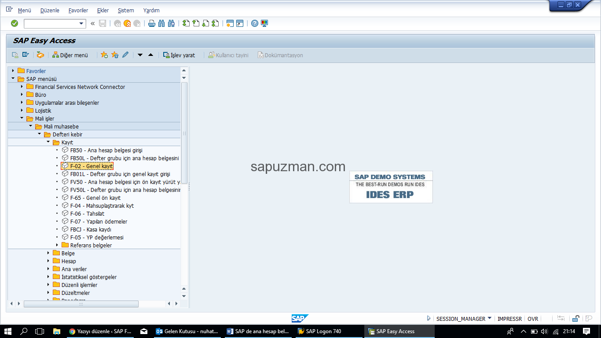Move favorite up with the up triangle
This screenshot has width=601, height=338.
[150, 55]
